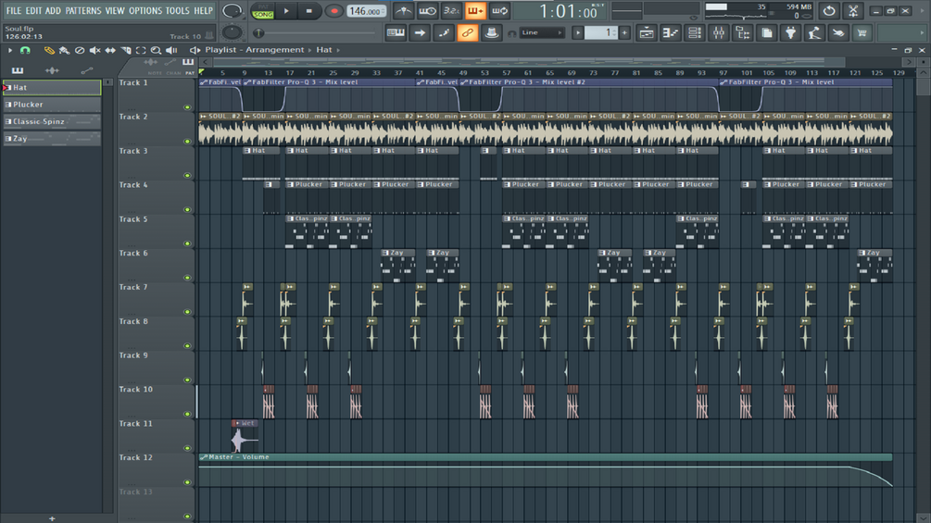Open the playlist options menu arrow
Image resolution: width=931 pixels, height=523 pixels.
coord(9,50)
